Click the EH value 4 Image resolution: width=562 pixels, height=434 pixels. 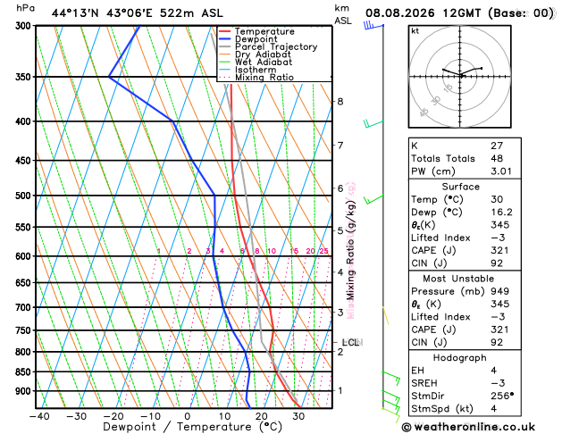tap(494, 371)
